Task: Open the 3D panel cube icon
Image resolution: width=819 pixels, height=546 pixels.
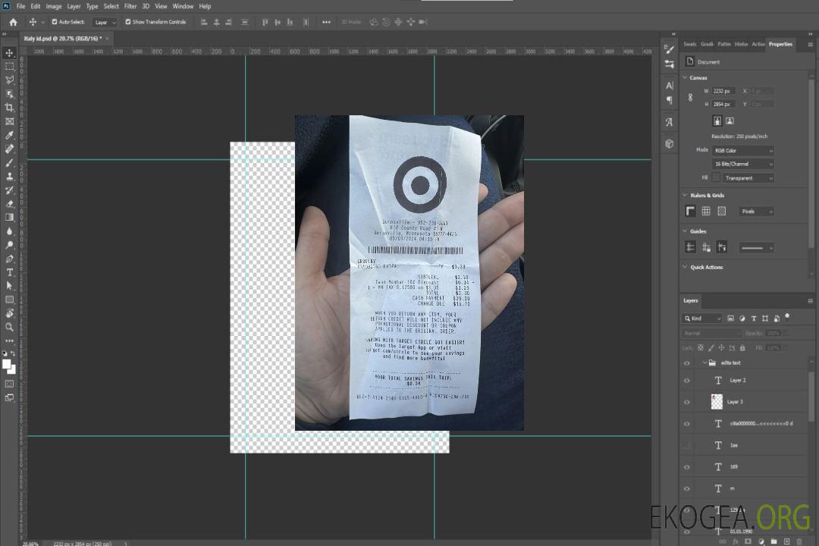Action: 670,143
